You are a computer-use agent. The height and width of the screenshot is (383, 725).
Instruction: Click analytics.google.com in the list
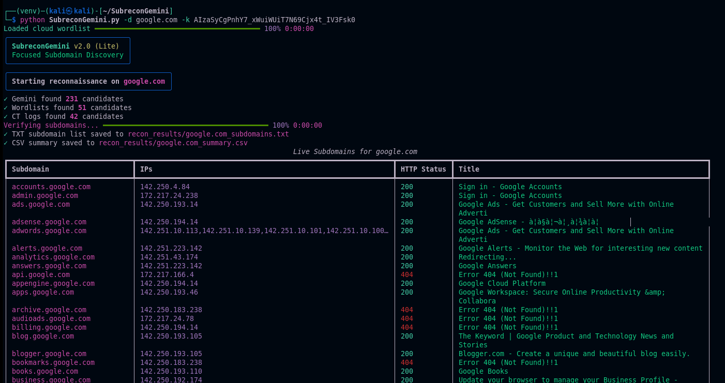[x=53, y=257]
